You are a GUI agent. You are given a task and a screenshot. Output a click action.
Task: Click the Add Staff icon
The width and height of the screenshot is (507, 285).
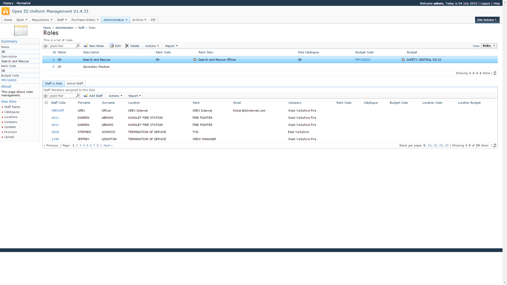point(86,96)
